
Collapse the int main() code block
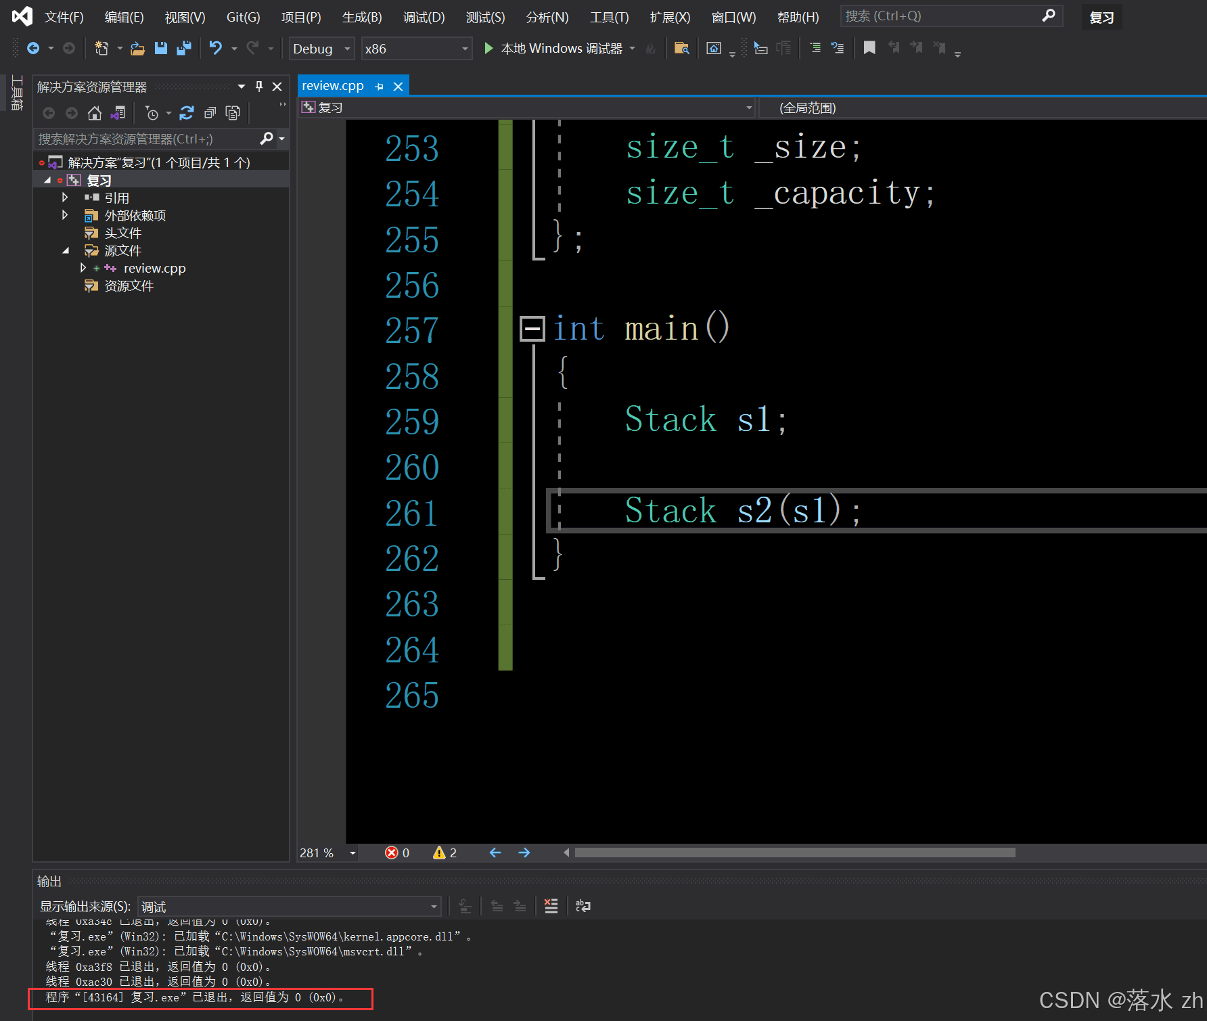[532, 329]
